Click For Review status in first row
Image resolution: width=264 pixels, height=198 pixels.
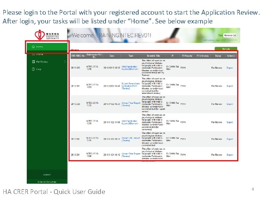217,68
